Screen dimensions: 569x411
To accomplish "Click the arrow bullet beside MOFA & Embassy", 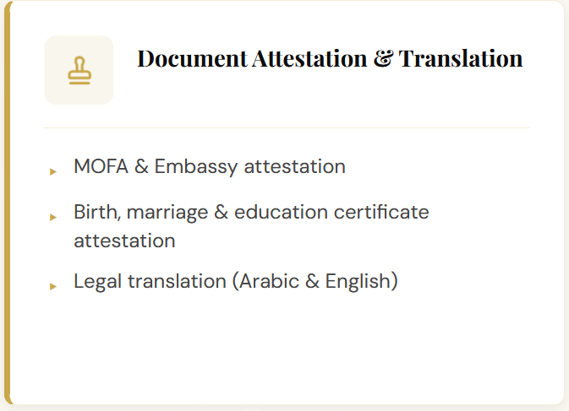I will pos(53,171).
